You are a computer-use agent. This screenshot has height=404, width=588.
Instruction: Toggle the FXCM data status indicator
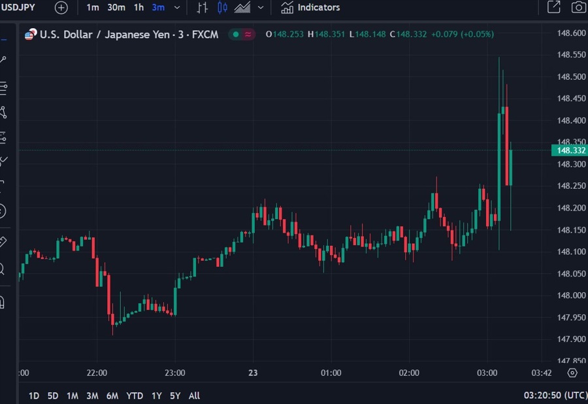[235, 34]
